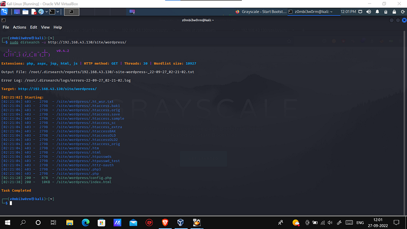Expand the dropdown arrow beside browser icon
Screen dimensions: 407x229
[46, 12]
